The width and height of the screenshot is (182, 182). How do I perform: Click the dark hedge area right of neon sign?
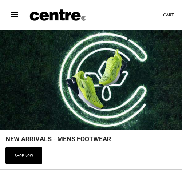(165, 80)
